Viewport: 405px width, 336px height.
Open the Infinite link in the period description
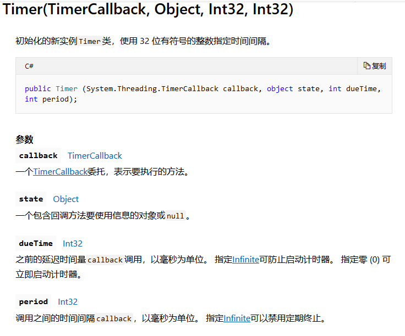point(237,318)
